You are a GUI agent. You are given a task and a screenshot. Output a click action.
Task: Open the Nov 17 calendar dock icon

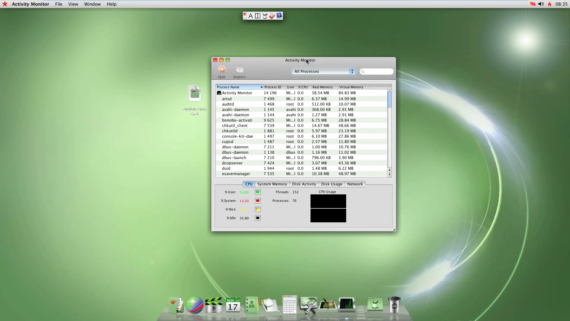tap(233, 305)
